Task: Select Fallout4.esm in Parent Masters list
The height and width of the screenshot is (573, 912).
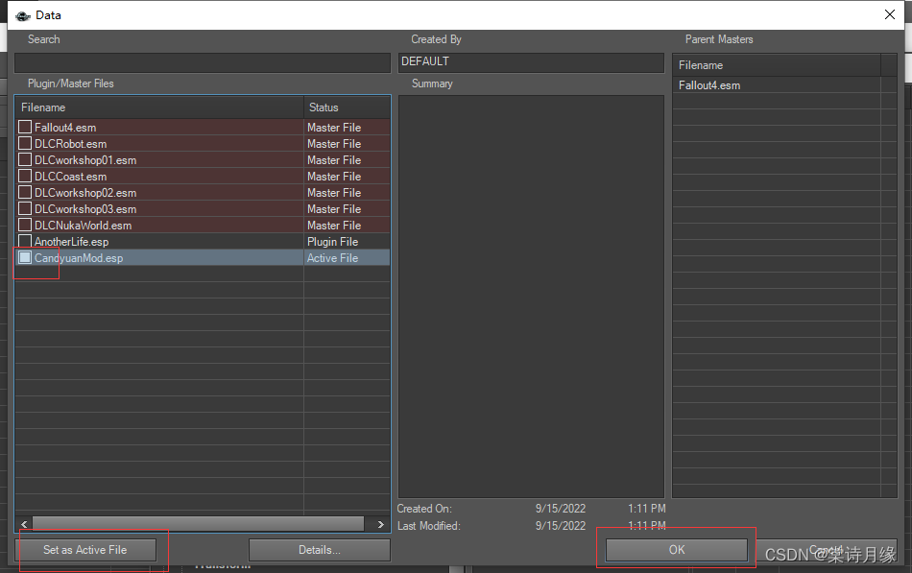Action: 709,85
